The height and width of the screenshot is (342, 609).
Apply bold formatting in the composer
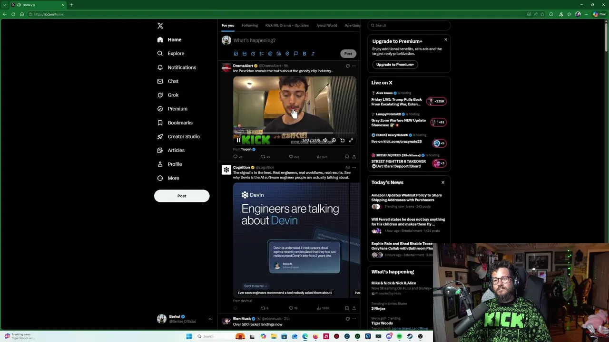304,54
